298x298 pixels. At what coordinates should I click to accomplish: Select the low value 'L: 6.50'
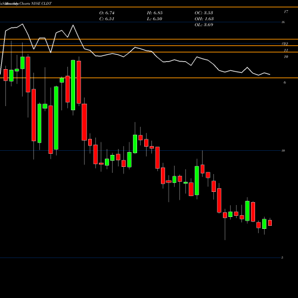[x=154, y=19]
